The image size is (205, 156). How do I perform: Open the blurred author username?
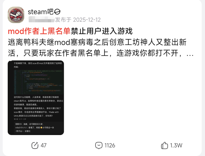pyautogui.click(x=41, y=20)
